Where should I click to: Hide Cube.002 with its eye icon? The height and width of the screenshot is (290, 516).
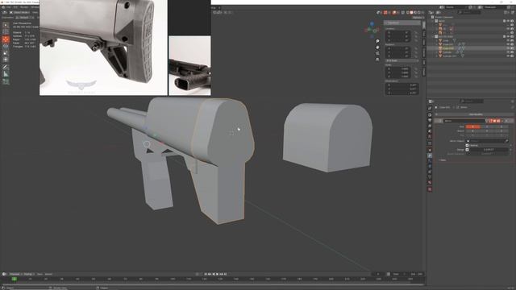508,48
